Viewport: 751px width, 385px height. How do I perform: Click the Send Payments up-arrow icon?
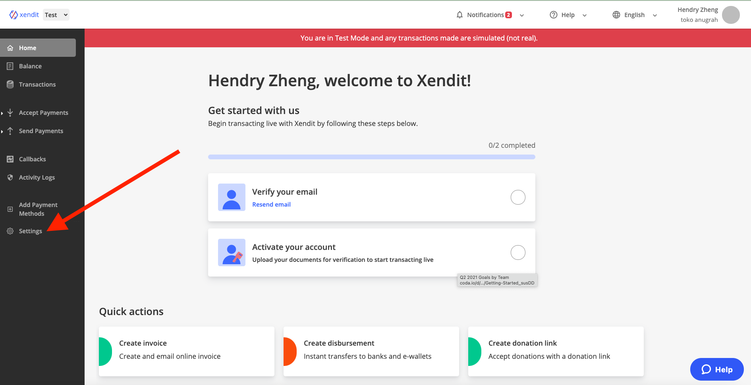point(10,131)
